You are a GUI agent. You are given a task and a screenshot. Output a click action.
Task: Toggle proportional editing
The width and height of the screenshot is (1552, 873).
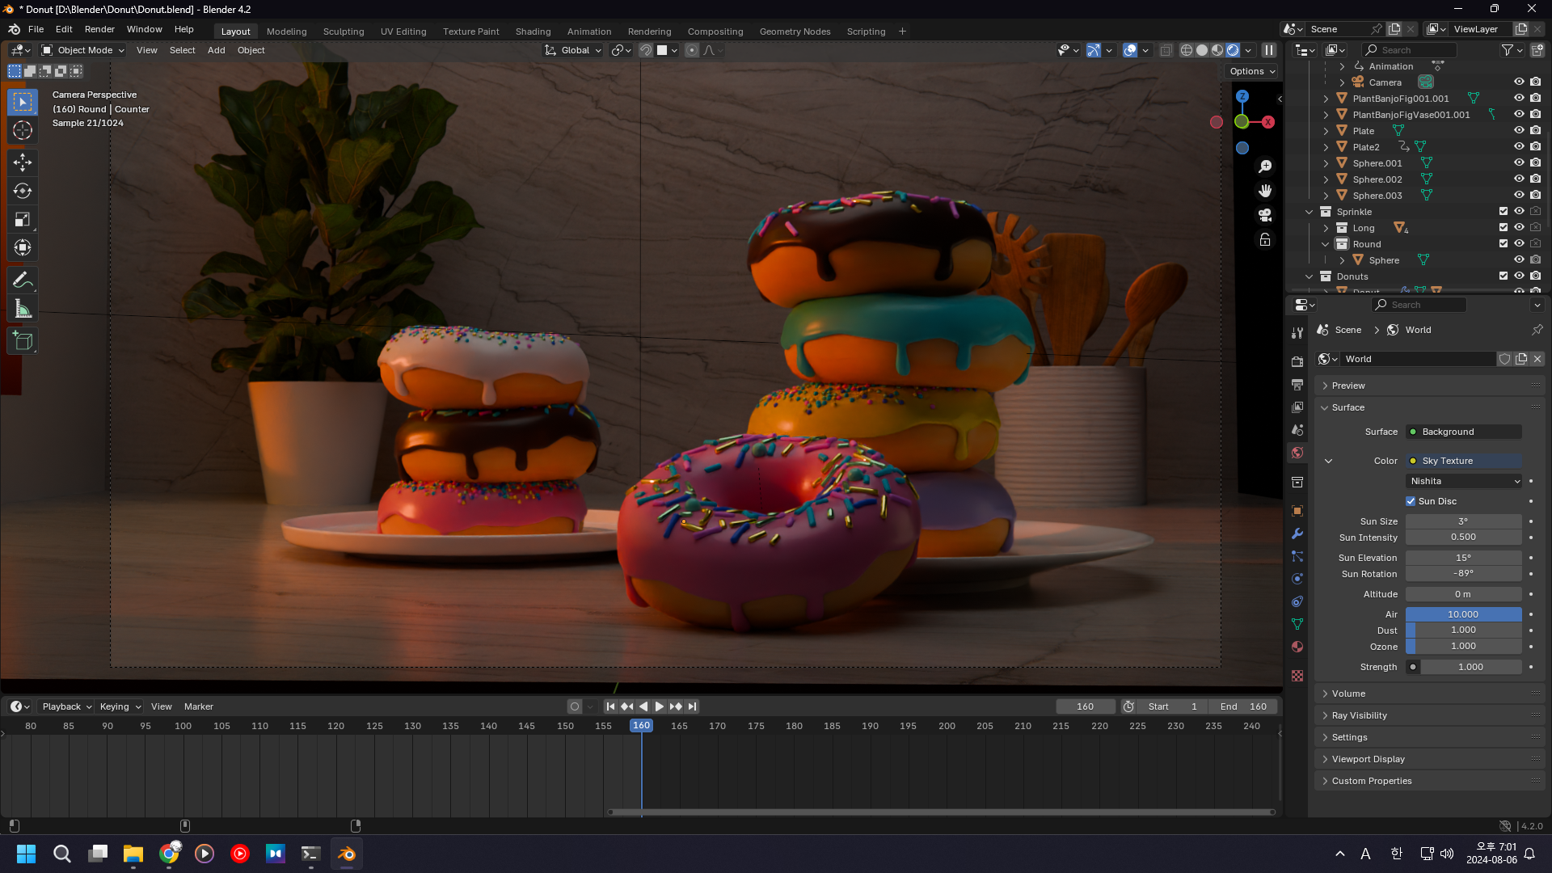(x=692, y=50)
